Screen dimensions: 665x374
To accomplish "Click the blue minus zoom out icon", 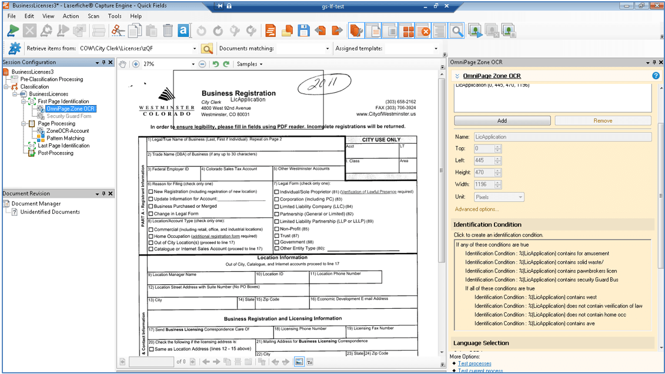I will point(202,64).
